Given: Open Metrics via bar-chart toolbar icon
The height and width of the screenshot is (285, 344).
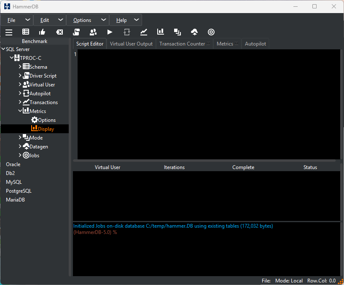Looking at the screenshot, I should point(161,32).
